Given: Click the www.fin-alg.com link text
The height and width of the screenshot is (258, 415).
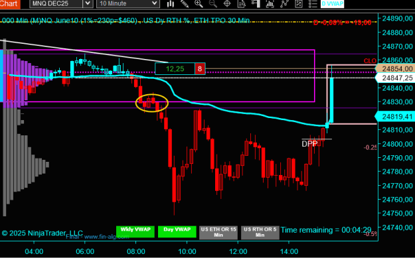Looking at the screenshot, I should point(107,237).
